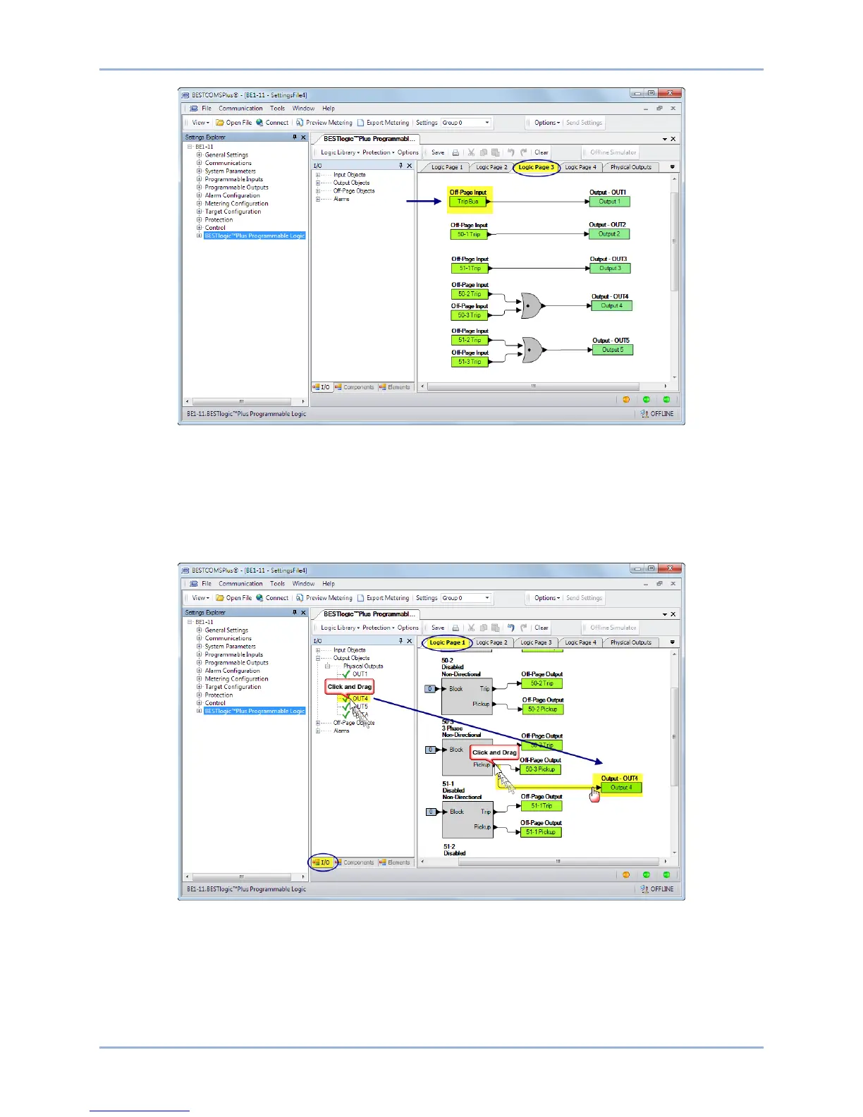Select the 50-2 Pickup off-page output block
The height and width of the screenshot is (1117, 863).
(x=544, y=709)
